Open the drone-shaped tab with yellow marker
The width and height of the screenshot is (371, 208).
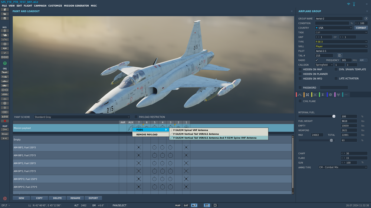[x=315, y=95]
